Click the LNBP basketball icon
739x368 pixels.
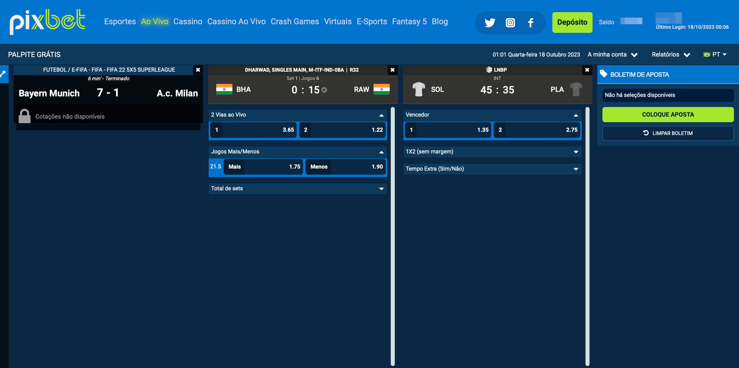489,70
